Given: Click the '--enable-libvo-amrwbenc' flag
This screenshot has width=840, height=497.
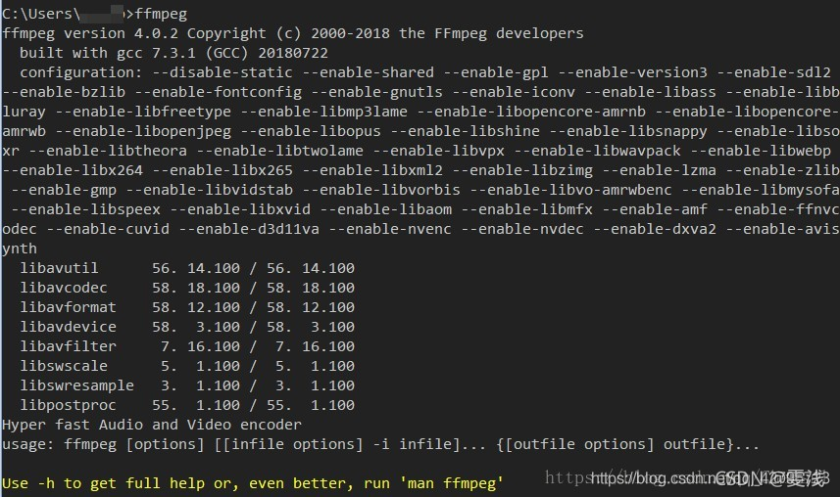Looking at the screenshot, I should click(x=570, y=190).
